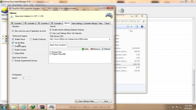Launch Internet Explorer from taskbar
This screenshot has width=196, height=110.
coord(23,107)
